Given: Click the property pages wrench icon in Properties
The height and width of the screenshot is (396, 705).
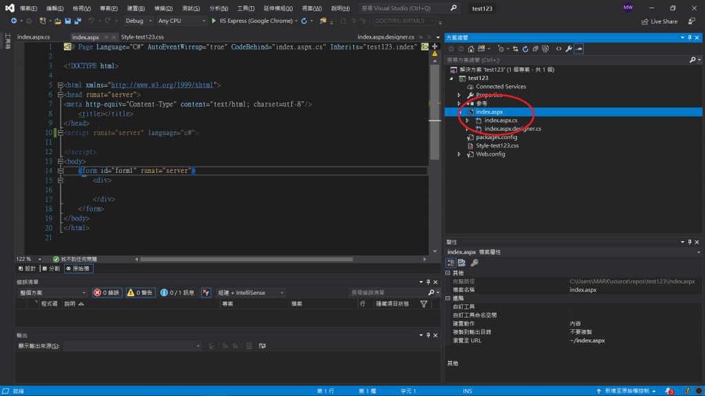Looking at the screenshot, I should coord(474,263).
